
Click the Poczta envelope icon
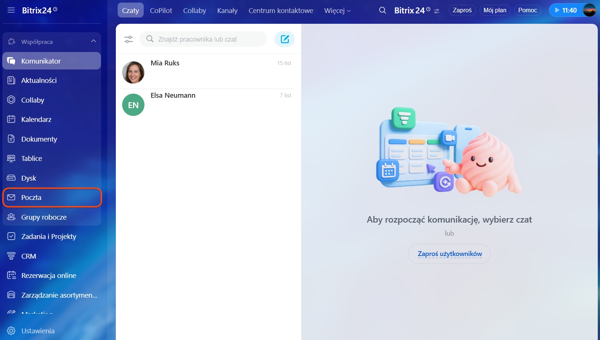point(11,197)
